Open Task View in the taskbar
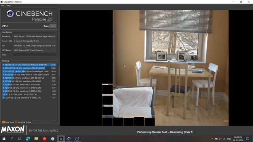 click(20, 138)
